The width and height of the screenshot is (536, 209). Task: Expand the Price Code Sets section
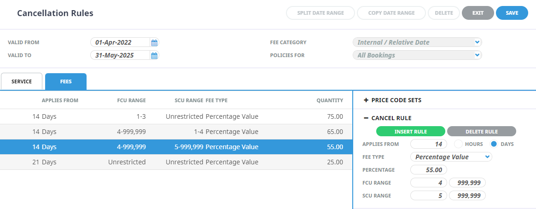[366, 100]
